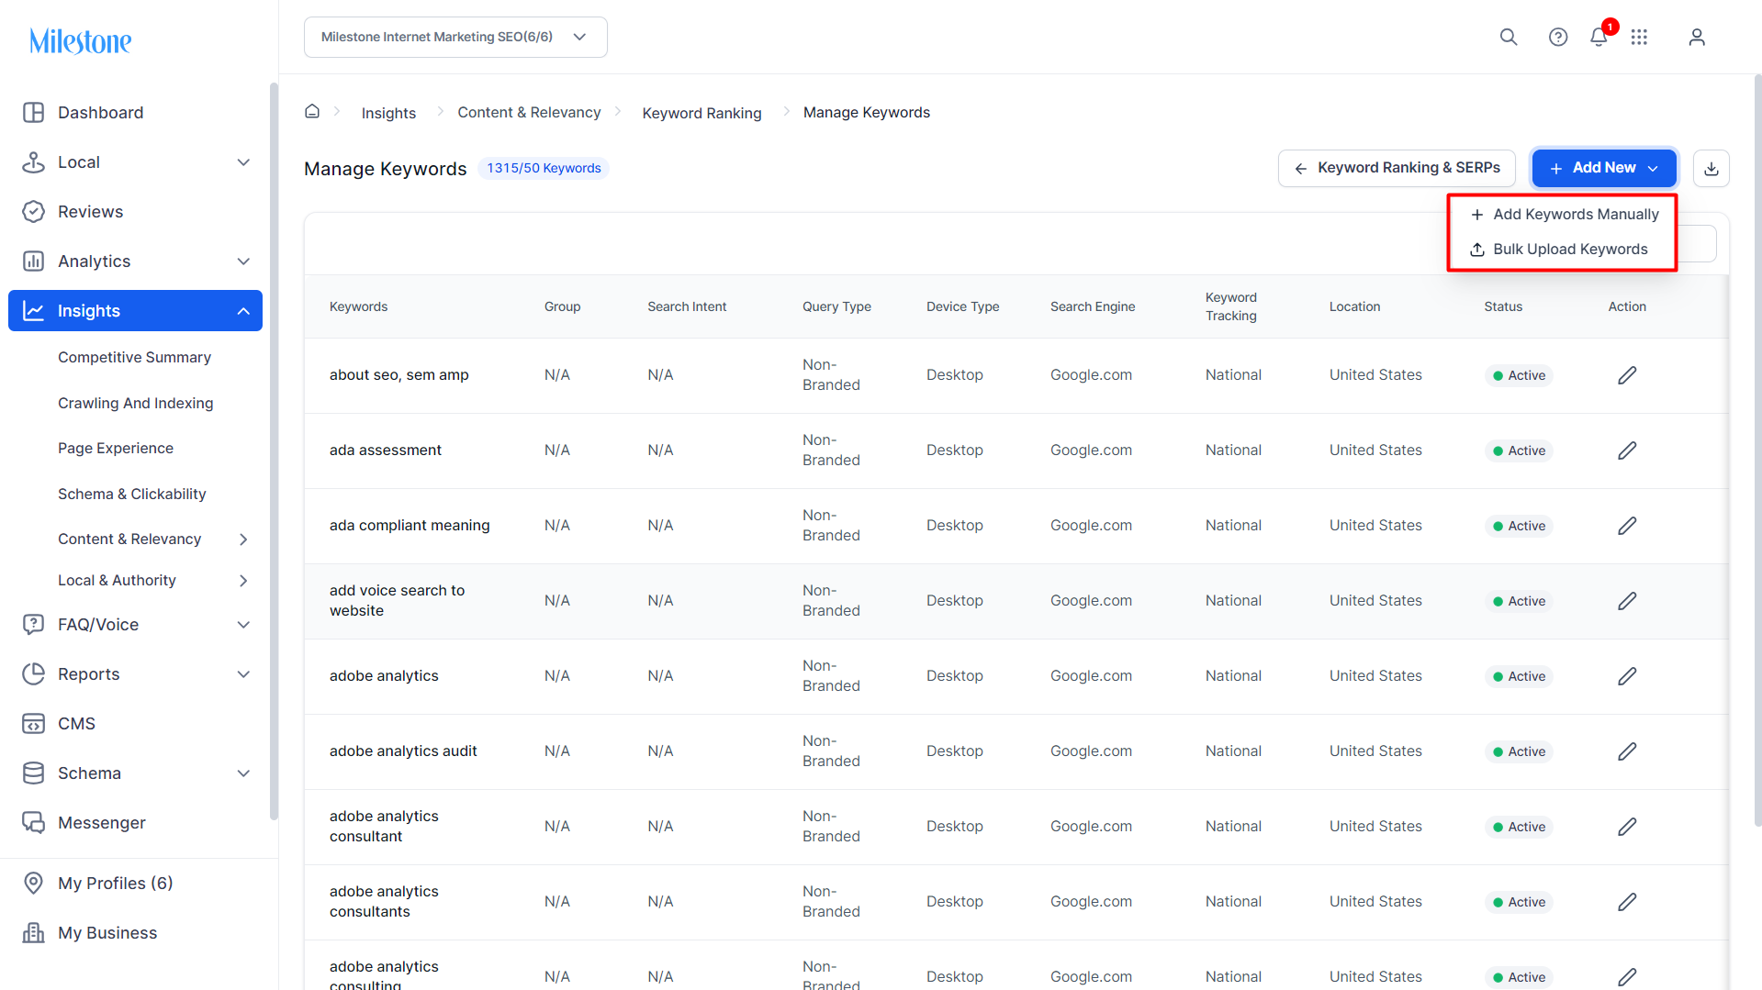The image size is (1762, 990).
Task: Edit keyword 'ada assessment'
Action: tap(1627, 451)
